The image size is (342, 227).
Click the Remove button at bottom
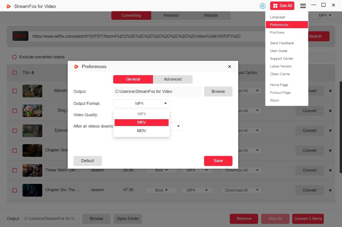point(244,219)
